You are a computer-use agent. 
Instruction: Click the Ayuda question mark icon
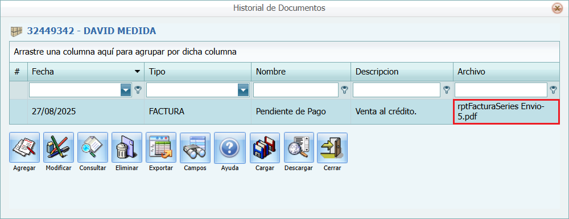(229, 147)
